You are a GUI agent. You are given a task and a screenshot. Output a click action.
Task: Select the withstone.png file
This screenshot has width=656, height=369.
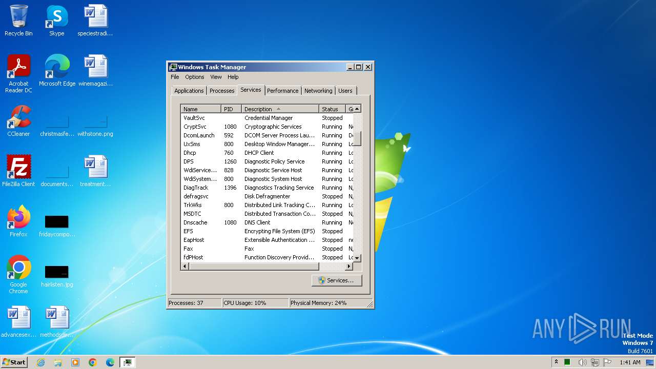click(95, 126)
